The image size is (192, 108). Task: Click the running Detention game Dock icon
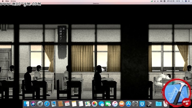click(149, 104)
